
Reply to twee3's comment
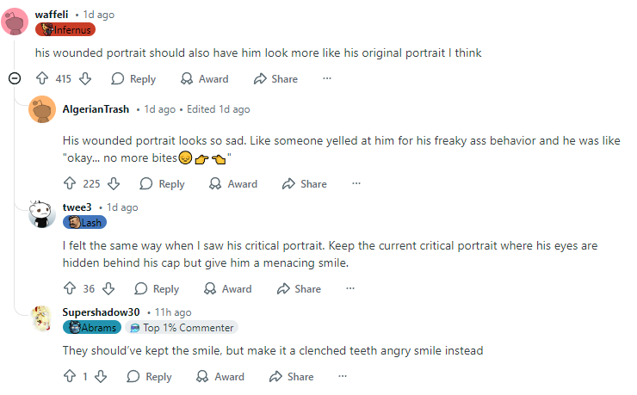coord(156,289)
